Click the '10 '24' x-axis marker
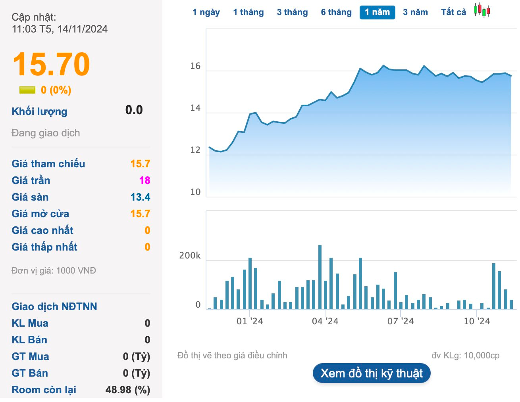Image resolution: width=520 pixels, height=402 pixels. [x=477, y=321]
